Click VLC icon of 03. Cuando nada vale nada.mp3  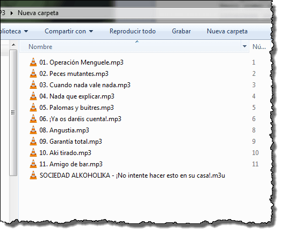(x=33, y=85)
